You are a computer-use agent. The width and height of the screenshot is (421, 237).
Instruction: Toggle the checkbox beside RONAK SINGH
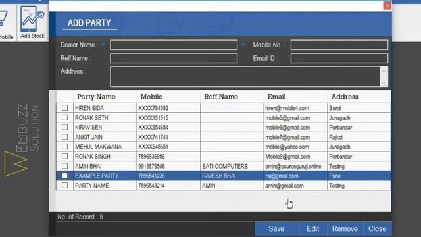pyautogui.click(x=64, y=156)
